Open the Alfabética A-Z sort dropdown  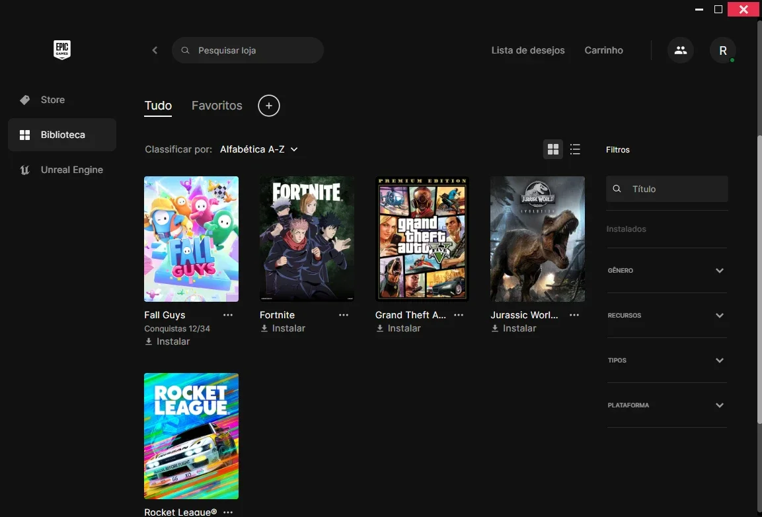click(258, 149)
